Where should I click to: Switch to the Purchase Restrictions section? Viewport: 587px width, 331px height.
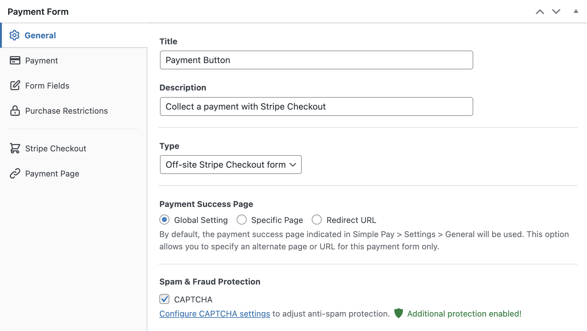(x=66, y=111)
